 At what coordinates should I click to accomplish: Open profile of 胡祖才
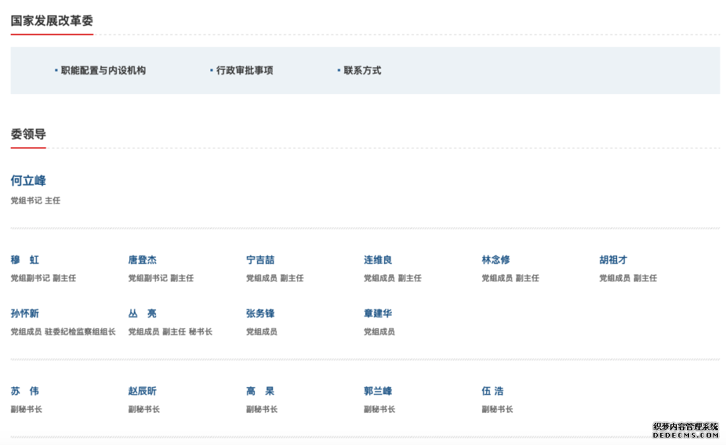point(613,259)
